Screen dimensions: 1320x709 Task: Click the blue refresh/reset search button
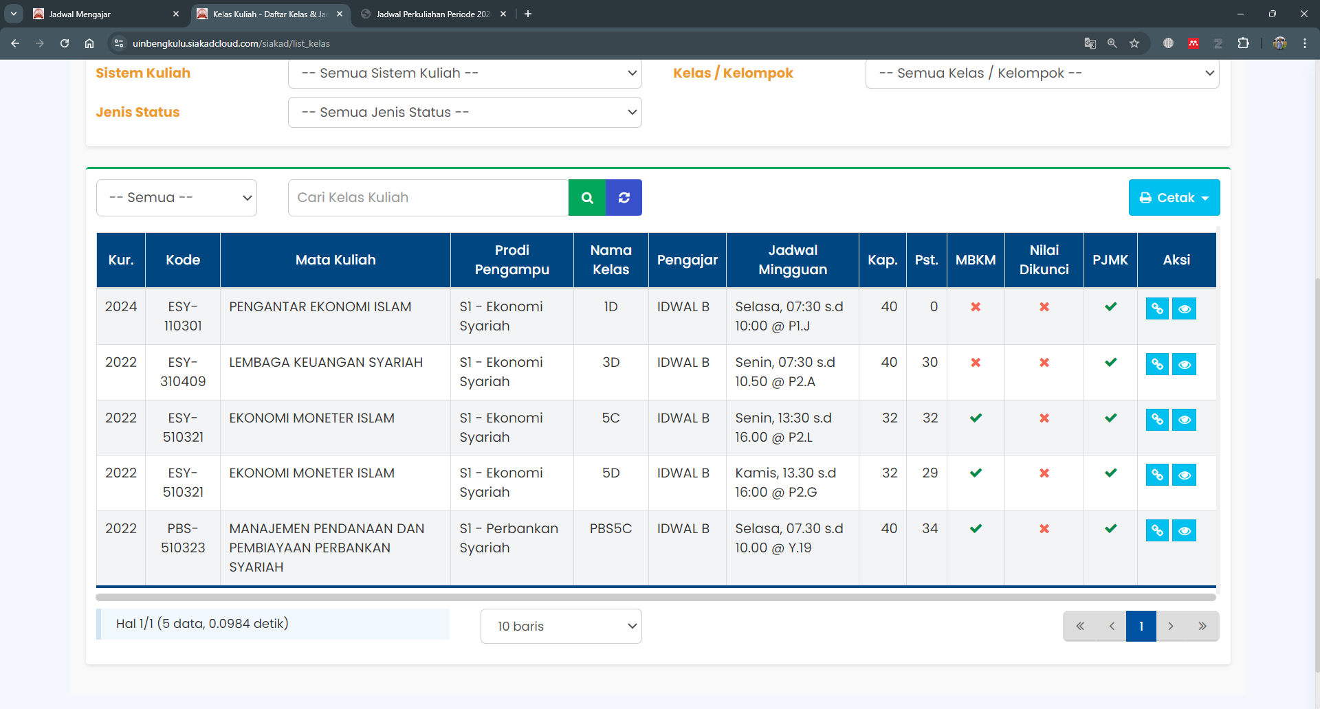pos(624,198)
